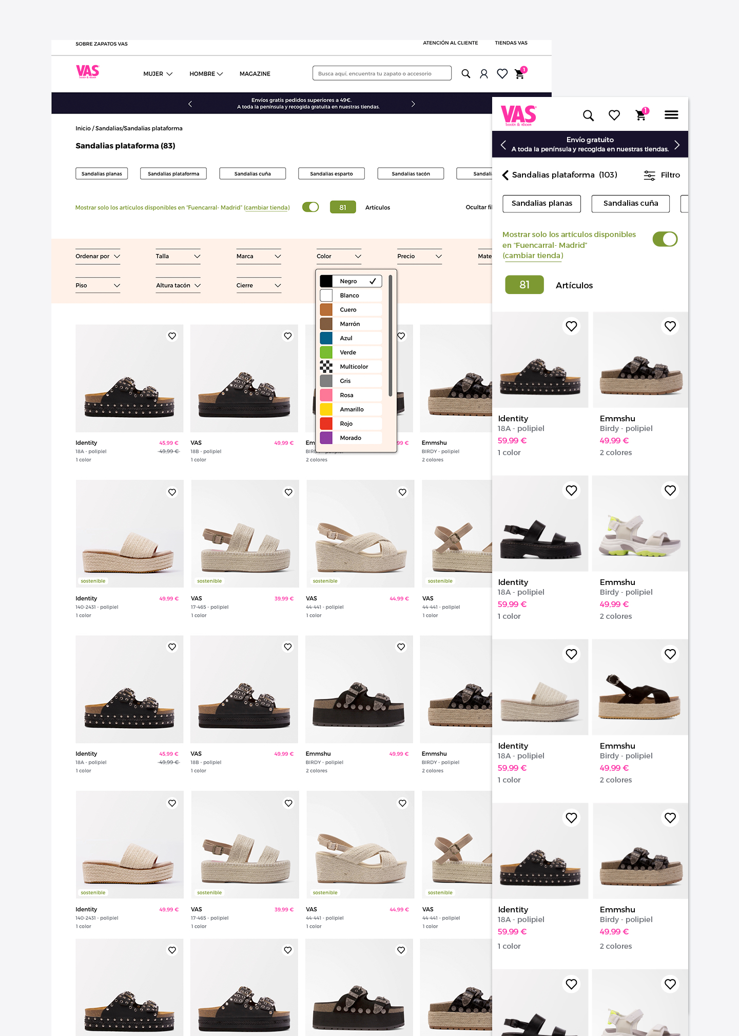Favorite the first desktop Identity 18A sandal
Screen dimensions: 739x1036
tap(172, 336)
